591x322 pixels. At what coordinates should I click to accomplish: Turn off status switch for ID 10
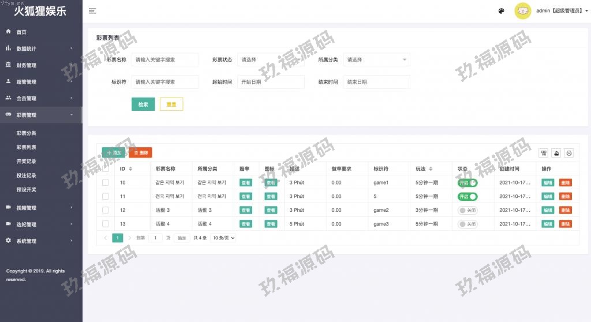(467, 182)
